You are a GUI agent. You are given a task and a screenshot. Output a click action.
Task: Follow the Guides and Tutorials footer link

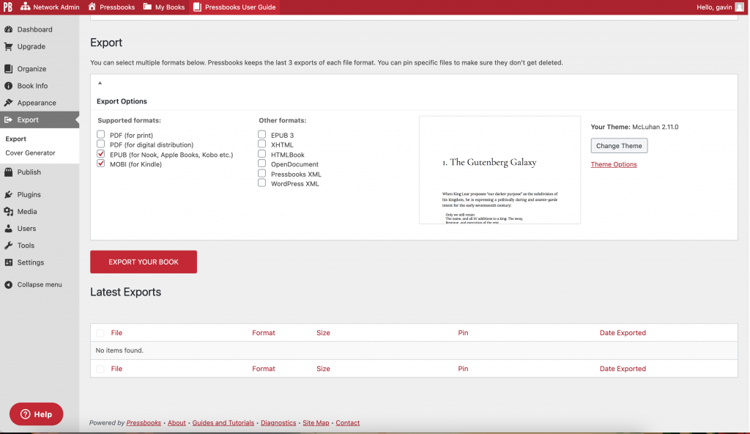point(223,423)
